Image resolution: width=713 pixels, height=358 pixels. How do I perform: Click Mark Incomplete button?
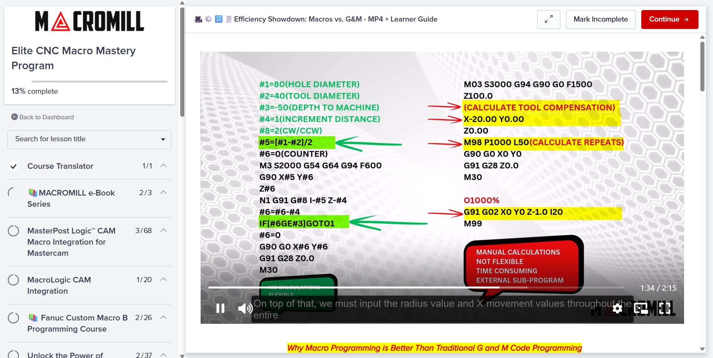point(600,19)
